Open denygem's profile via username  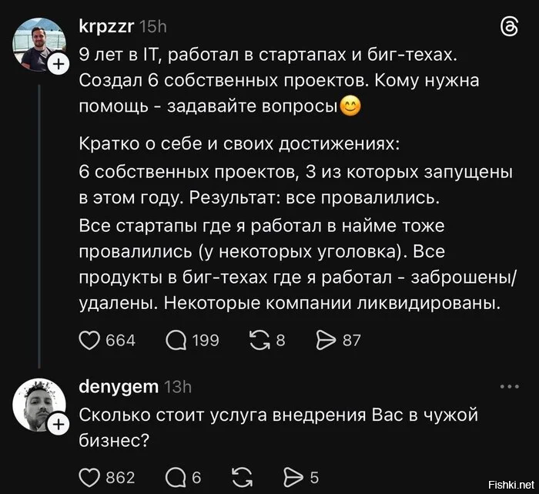coord(119,386)
